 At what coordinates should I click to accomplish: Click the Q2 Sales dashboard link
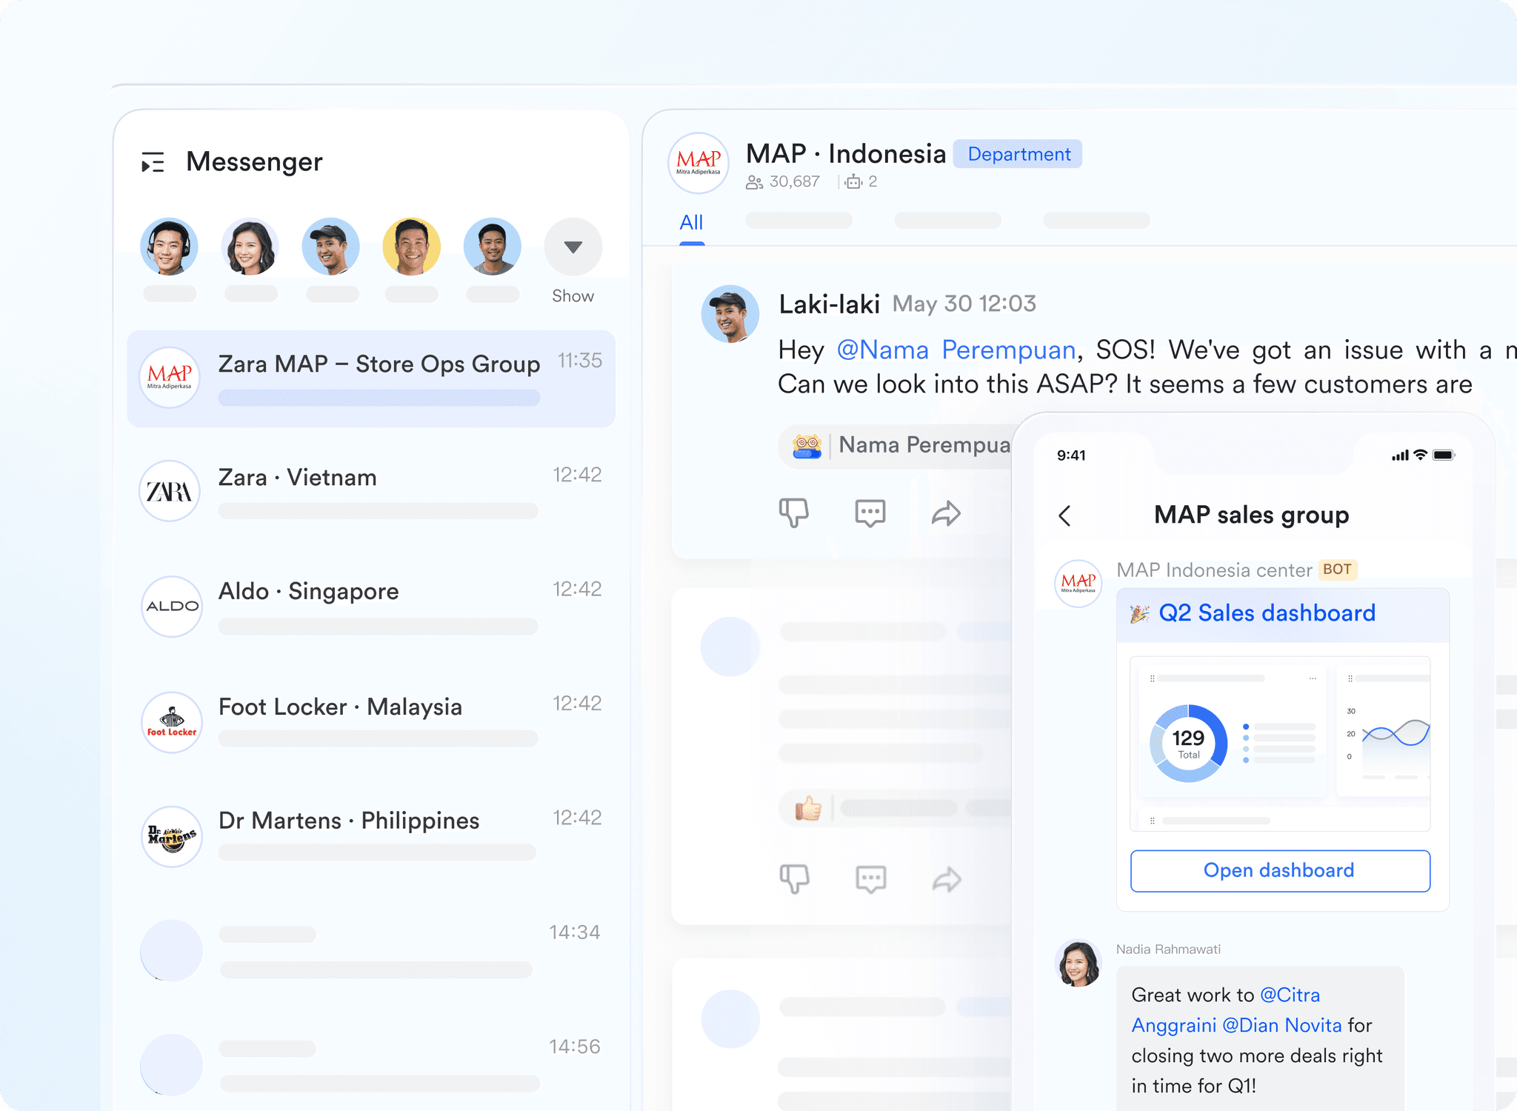click(x=1266, y=613)
